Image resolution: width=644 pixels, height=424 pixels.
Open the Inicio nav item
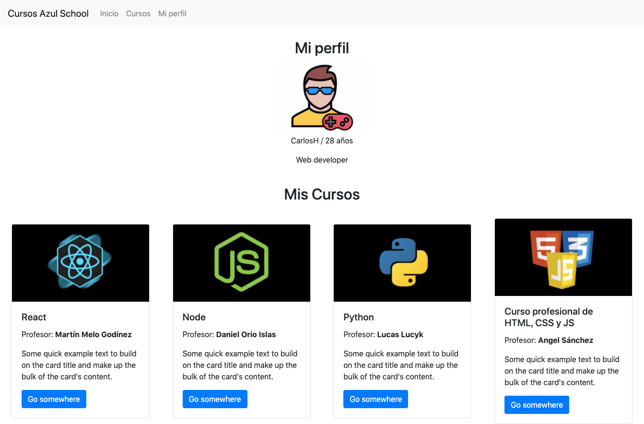109,13
